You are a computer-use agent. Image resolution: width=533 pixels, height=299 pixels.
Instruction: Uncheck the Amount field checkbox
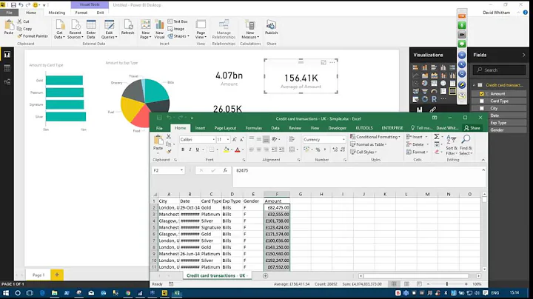(x=482, y=94)
